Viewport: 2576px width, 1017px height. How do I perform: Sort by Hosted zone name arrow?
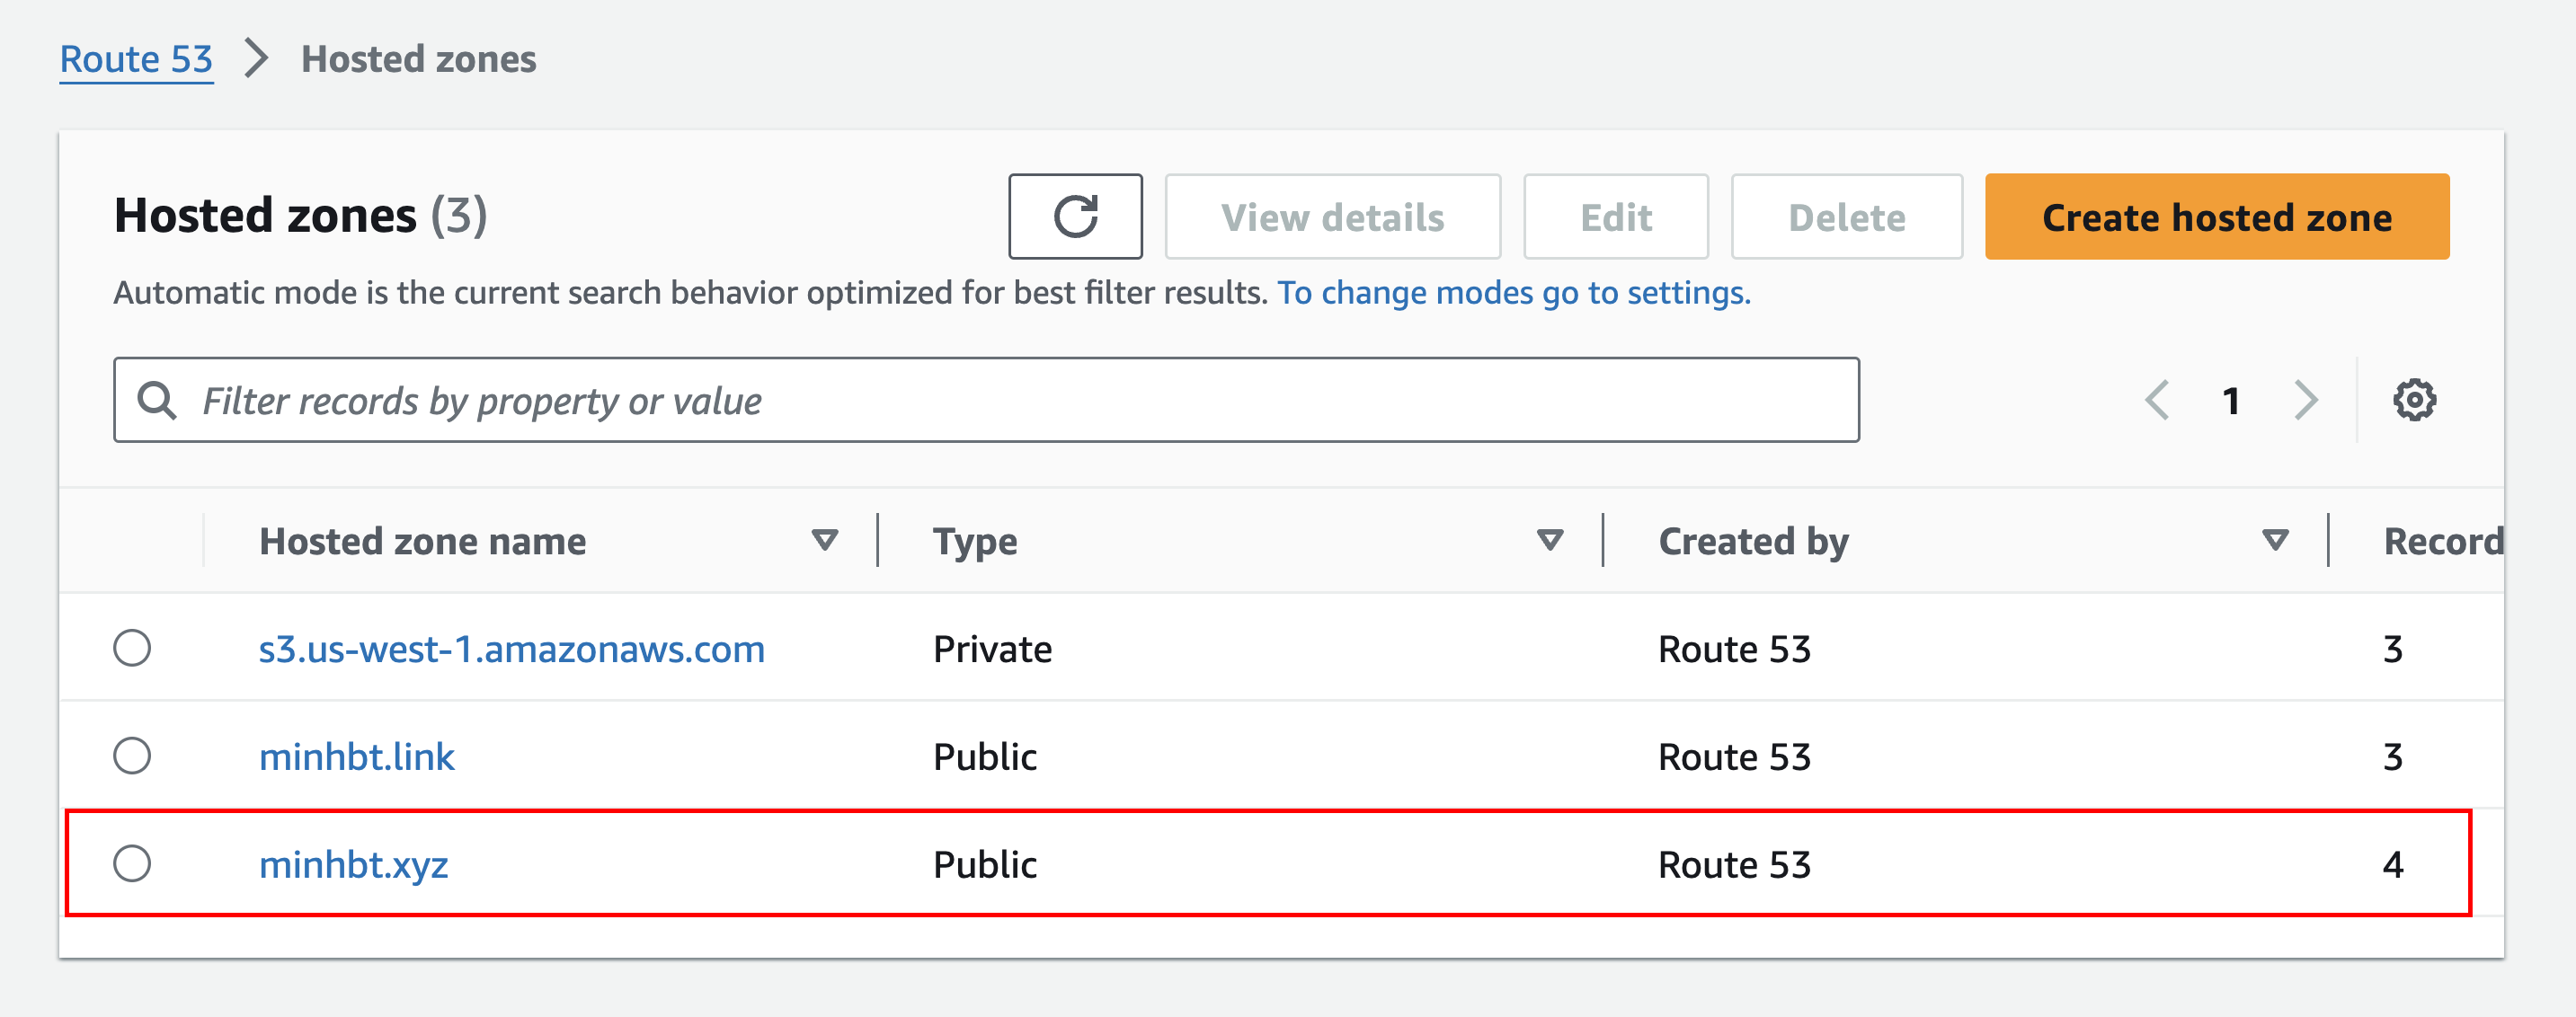coord(824,541)
